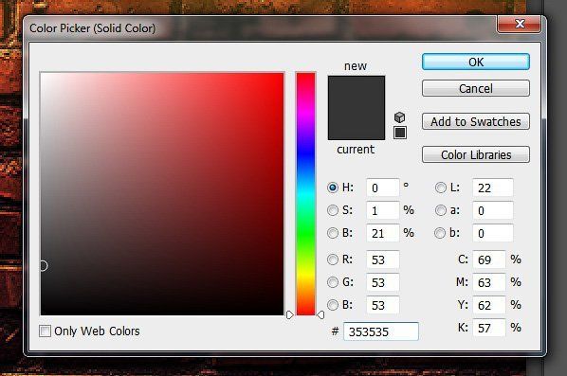Click the Y yellow percent field

point(489,305)
